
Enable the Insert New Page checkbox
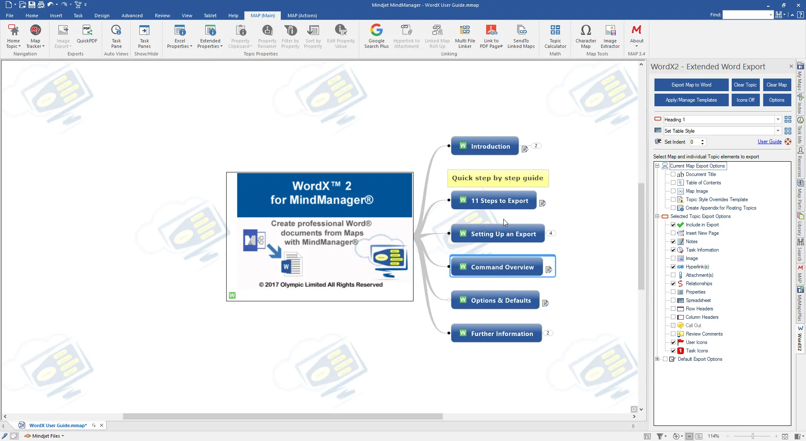[x=673, y=233]
